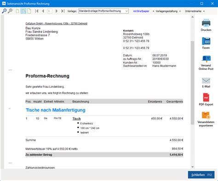
Task: Click the scroll up arrow
Action: coord(193,17)
